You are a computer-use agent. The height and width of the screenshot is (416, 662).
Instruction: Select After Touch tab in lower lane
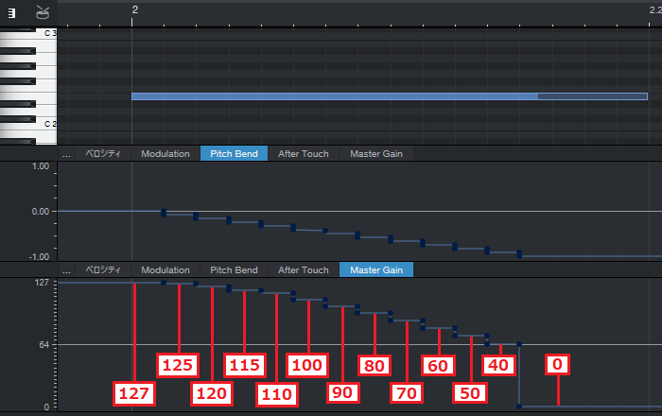pos(304,269)
